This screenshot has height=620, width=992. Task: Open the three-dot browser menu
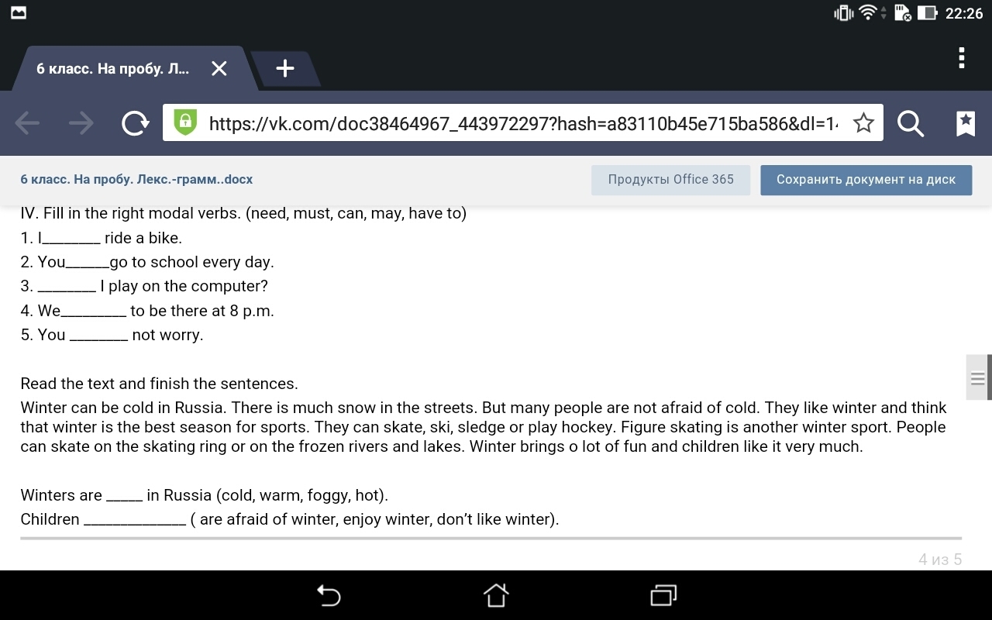[x=961, y=58]
